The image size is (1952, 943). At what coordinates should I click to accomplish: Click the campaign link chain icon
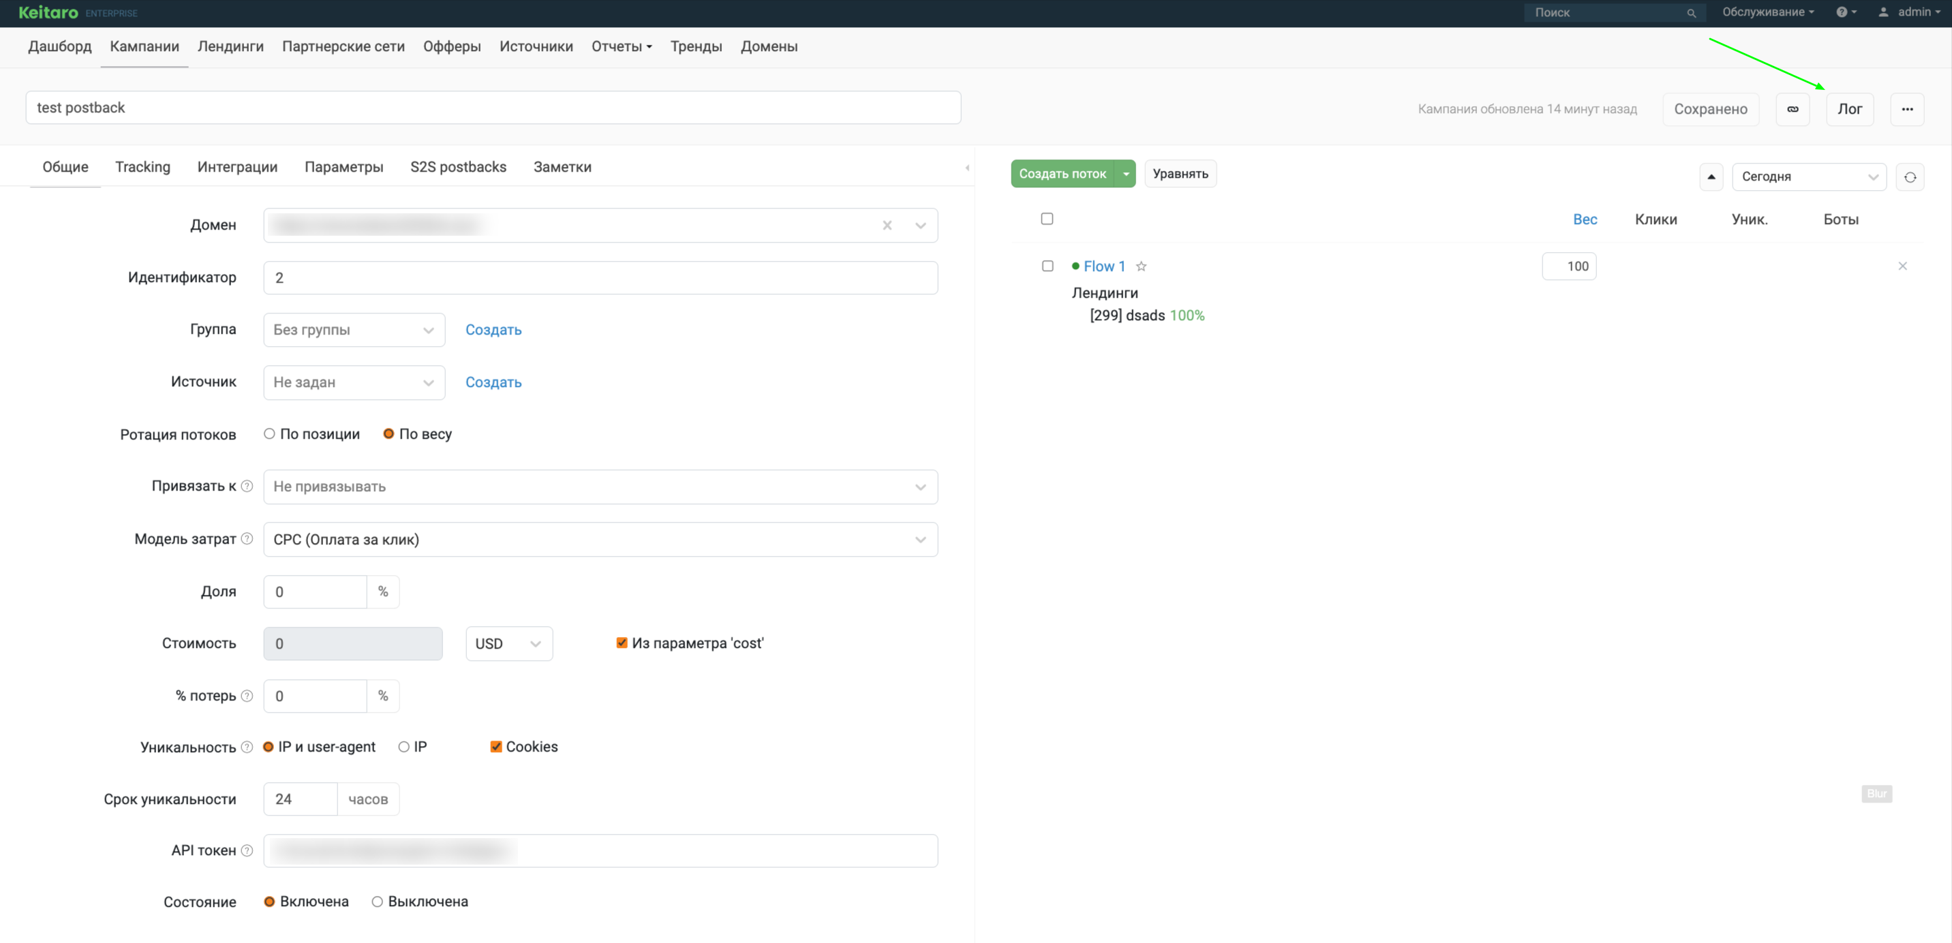[1793, 109]
